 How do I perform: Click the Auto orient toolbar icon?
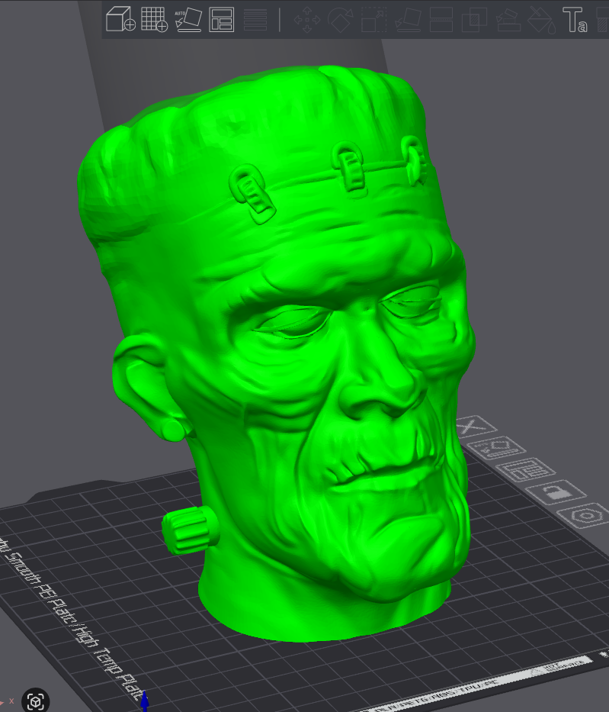(x=188, y=19)
